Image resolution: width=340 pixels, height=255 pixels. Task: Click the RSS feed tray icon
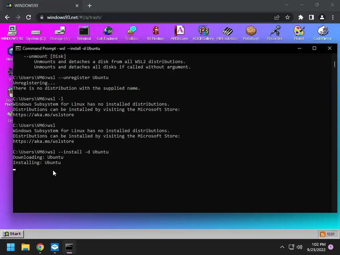coord(323,234)
